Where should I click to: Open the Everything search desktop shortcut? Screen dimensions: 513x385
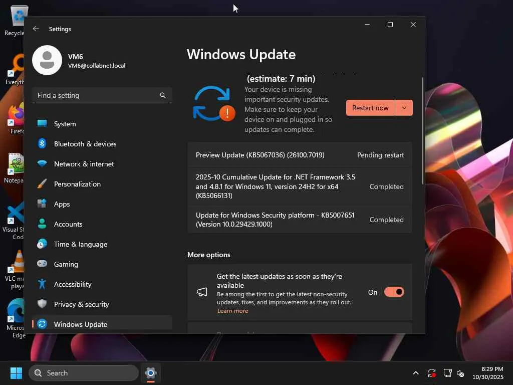(x=15, y=69)
